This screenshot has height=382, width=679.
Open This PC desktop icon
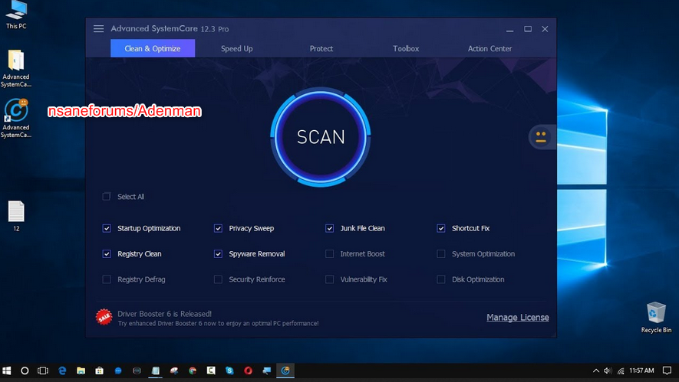click(x=16, y=15)
